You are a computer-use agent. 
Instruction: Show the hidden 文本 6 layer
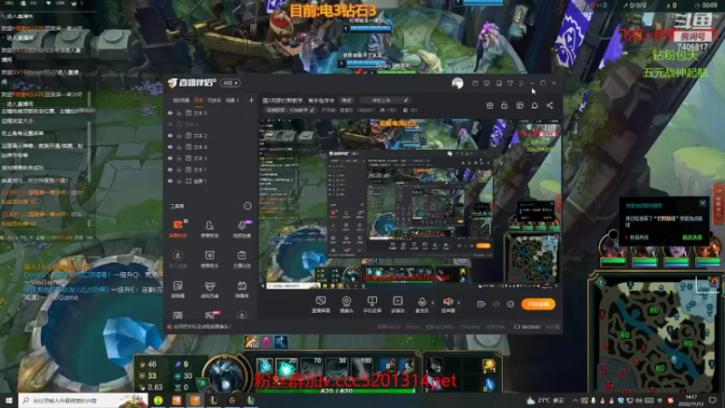tap(170, 124)
